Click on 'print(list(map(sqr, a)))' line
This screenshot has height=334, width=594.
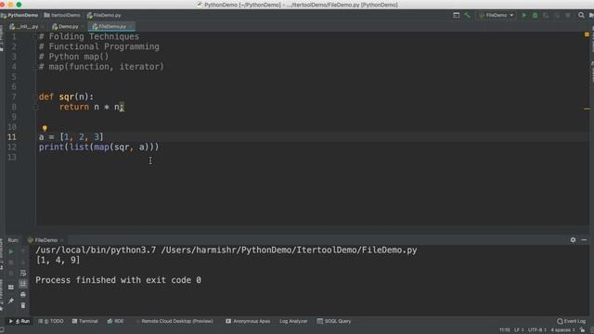(x=99, y=147)
